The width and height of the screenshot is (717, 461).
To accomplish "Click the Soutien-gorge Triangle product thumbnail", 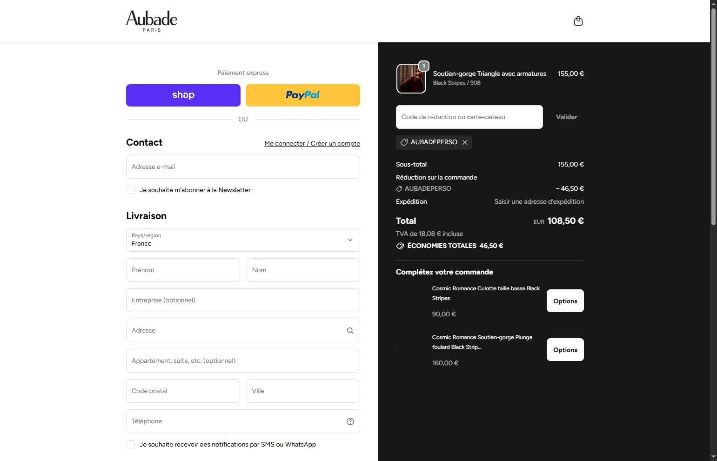I will click(411, 79).
